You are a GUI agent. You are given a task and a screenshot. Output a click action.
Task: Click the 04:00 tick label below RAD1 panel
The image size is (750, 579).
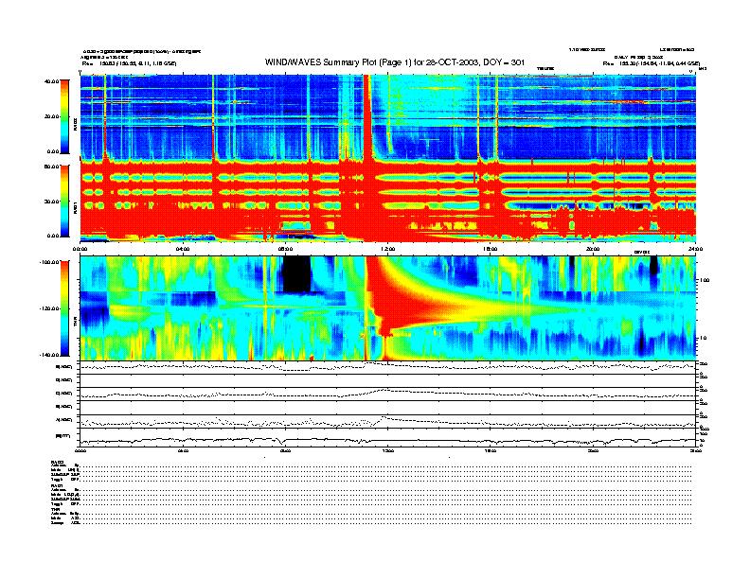183,249
